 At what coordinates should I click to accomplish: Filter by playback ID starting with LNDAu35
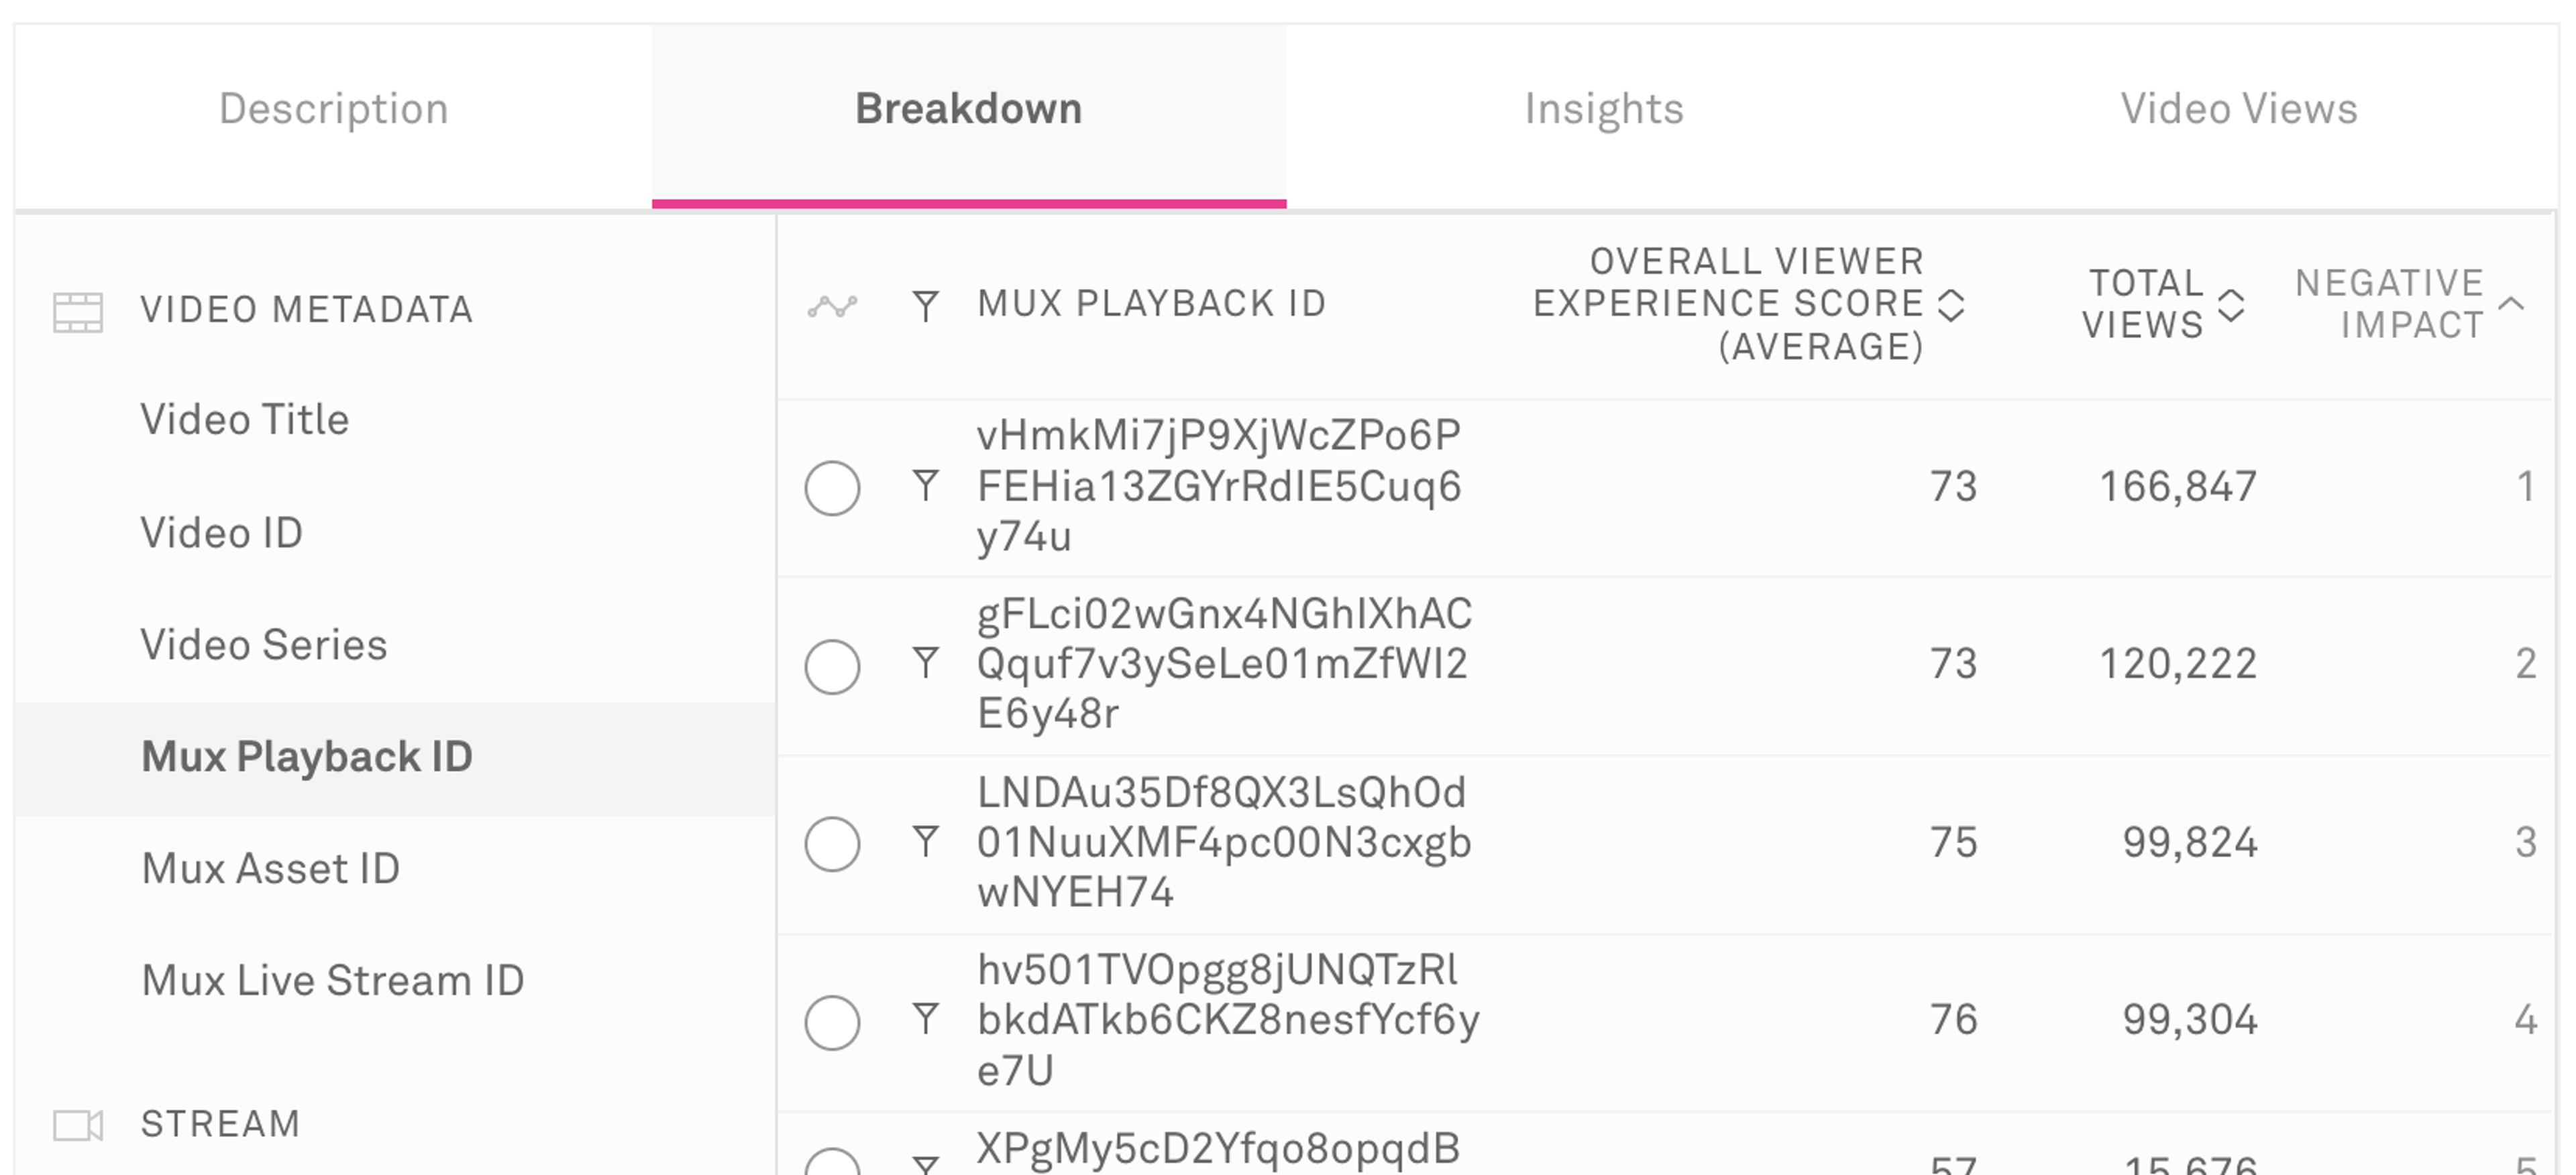pos(925,843)
